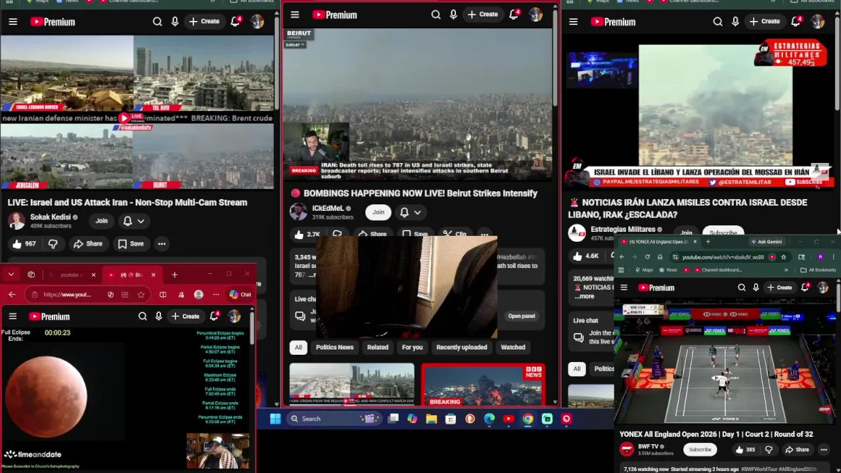Open Chrome three-dot menu in badminton window
The image size is (841, 473).
point(833,257)
